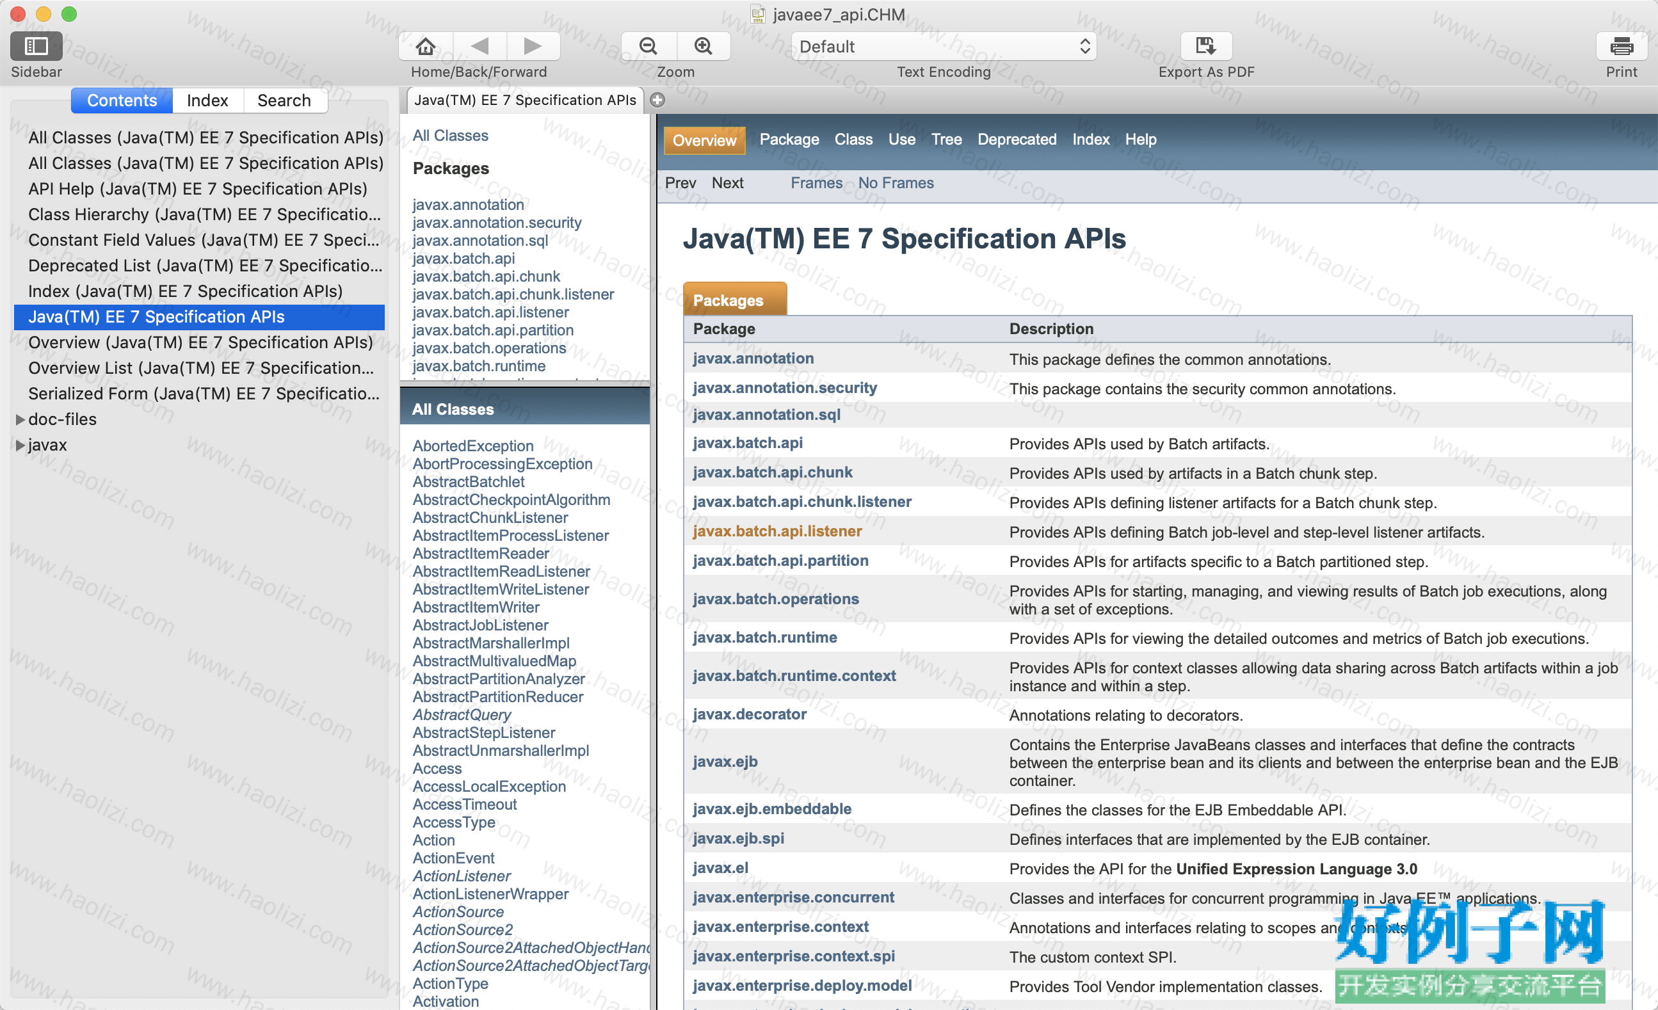Screen dimensions: 1658x1010
Task: Switch to the Index sidebar tab
Action: coord(207,100)
